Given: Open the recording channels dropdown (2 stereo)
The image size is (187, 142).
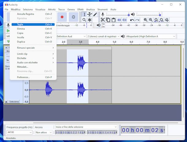Looking at the screenshot, I should point(103,36).
